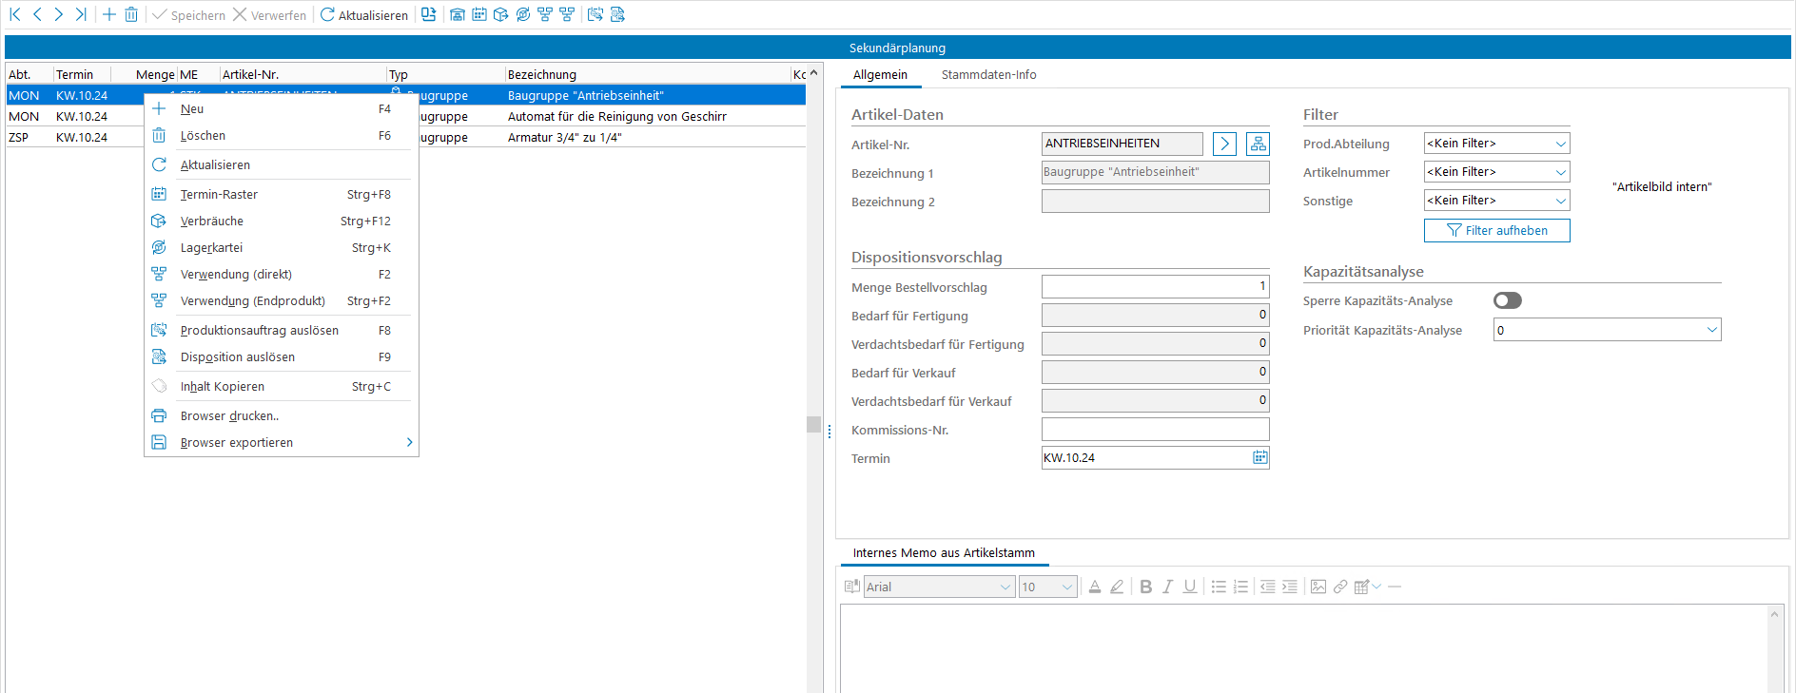Viewport: 1796px width, 693px height.
Task: Open the Prod.Abteilung filter dropdown
Action: [x=1496, y=144]
